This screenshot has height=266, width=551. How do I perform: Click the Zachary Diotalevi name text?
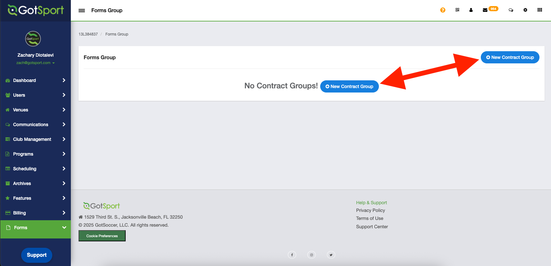pyautogui.click(x=36, y=55)
